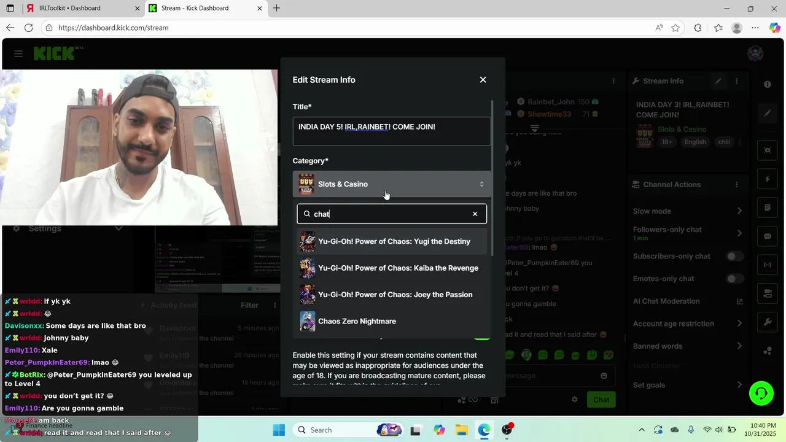Refresh the browser page

(28, 28)
